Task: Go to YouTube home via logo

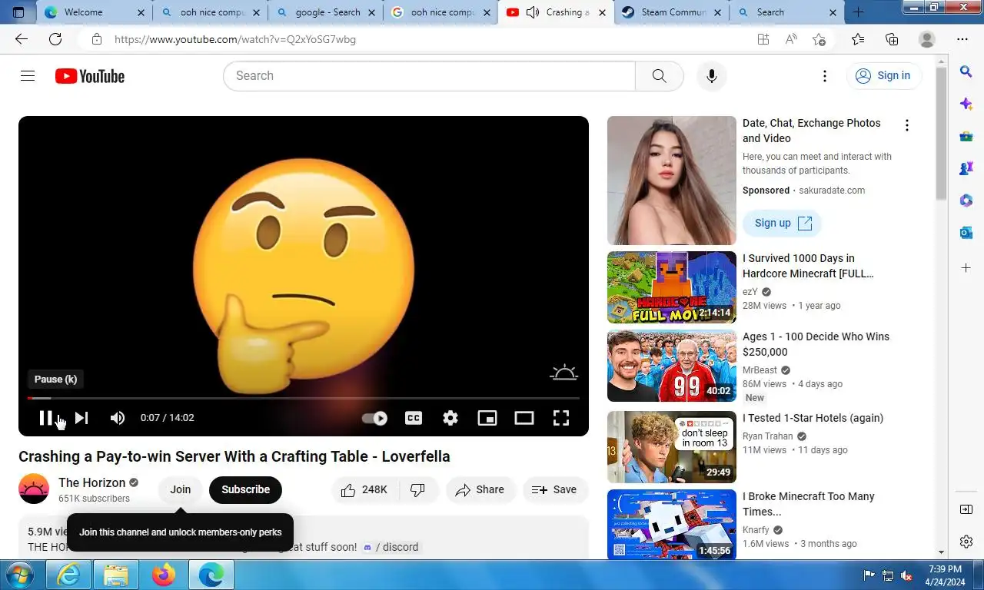Action: point(90,76)
